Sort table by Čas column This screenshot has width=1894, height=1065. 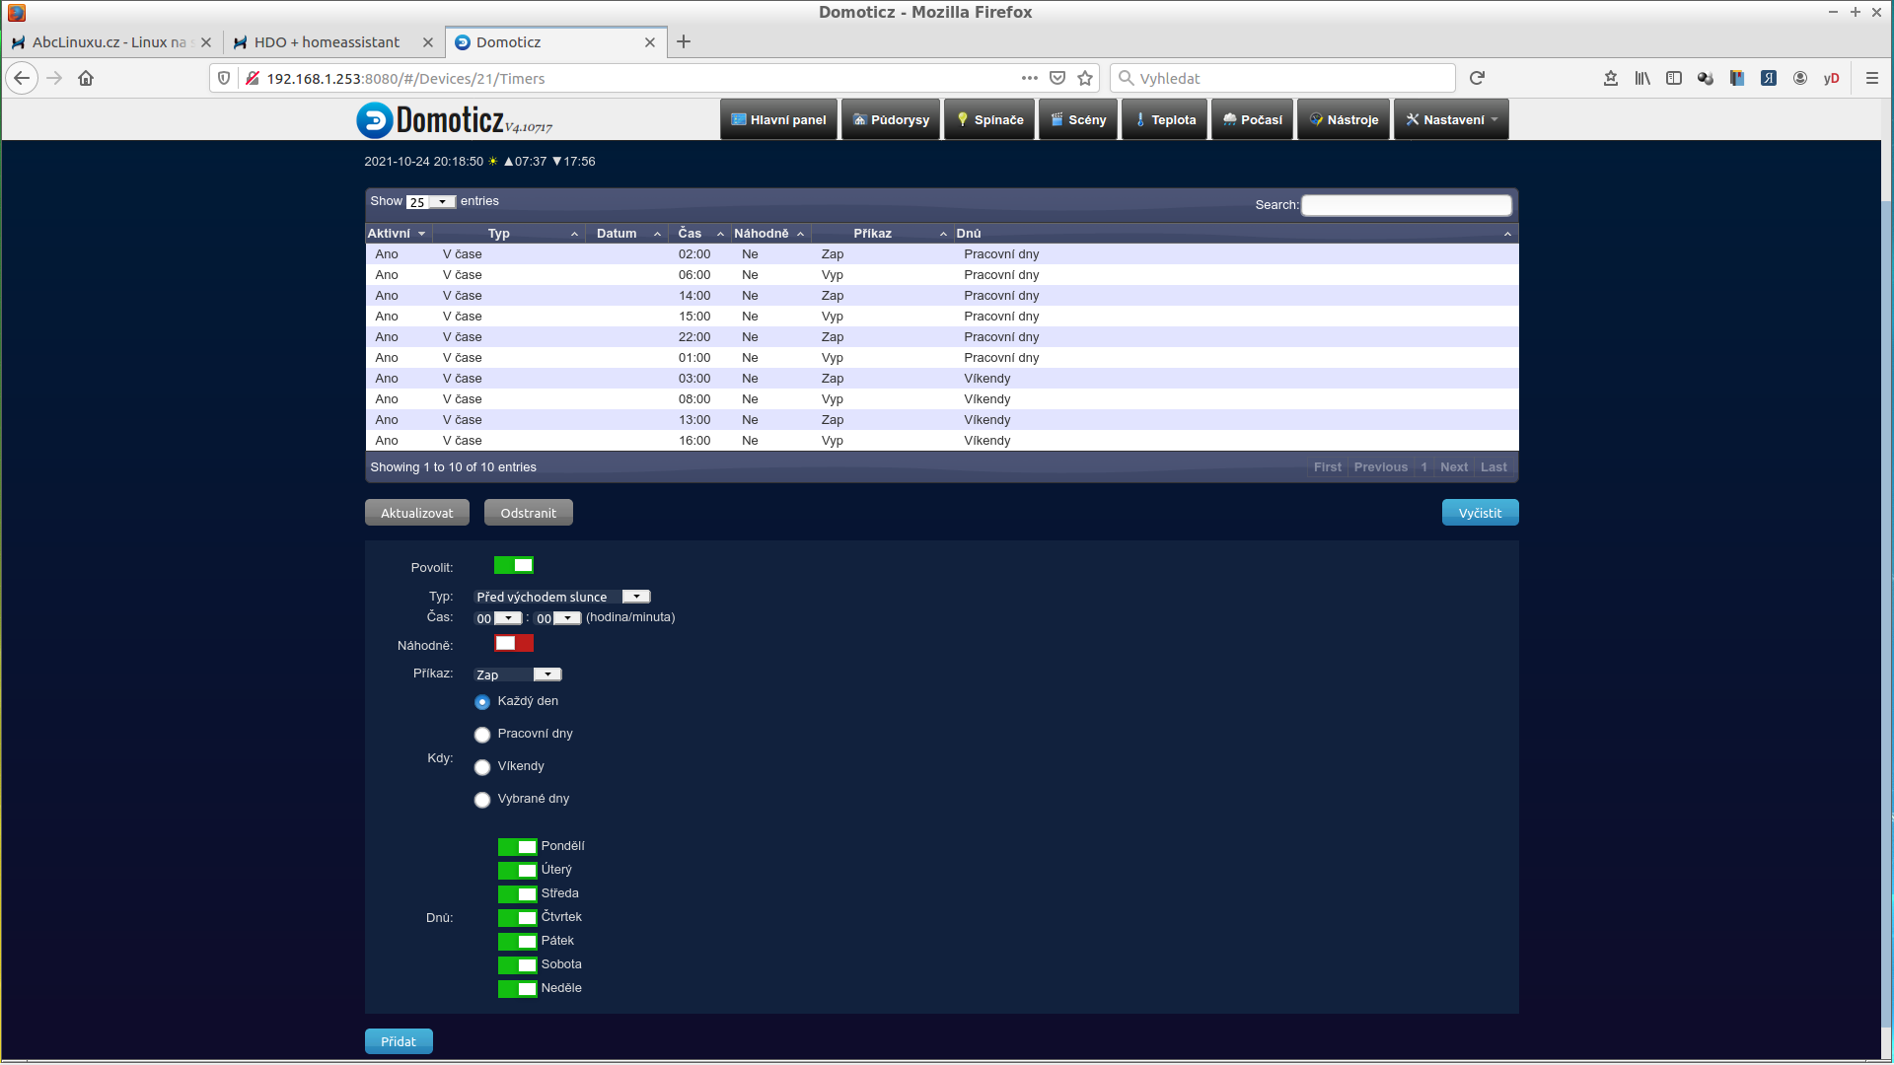699,234
